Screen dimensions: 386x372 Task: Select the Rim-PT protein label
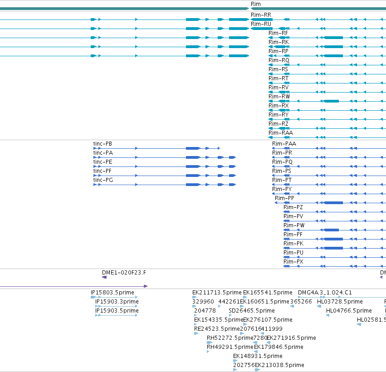[x=282, y=180]
